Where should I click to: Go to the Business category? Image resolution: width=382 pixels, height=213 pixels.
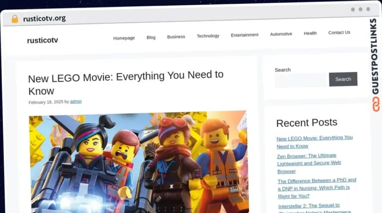coord(176,37)
